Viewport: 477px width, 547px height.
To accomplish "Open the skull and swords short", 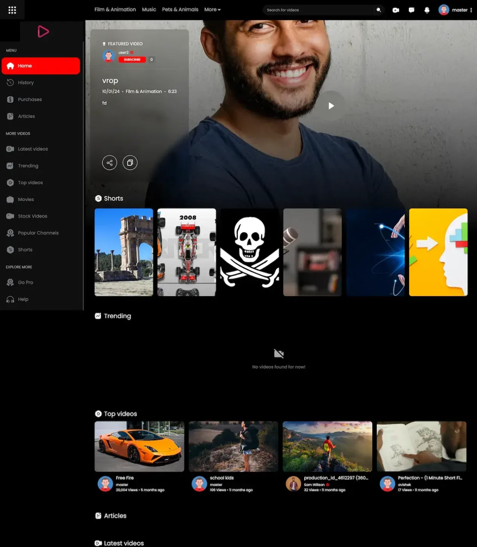I will point(249,252).
